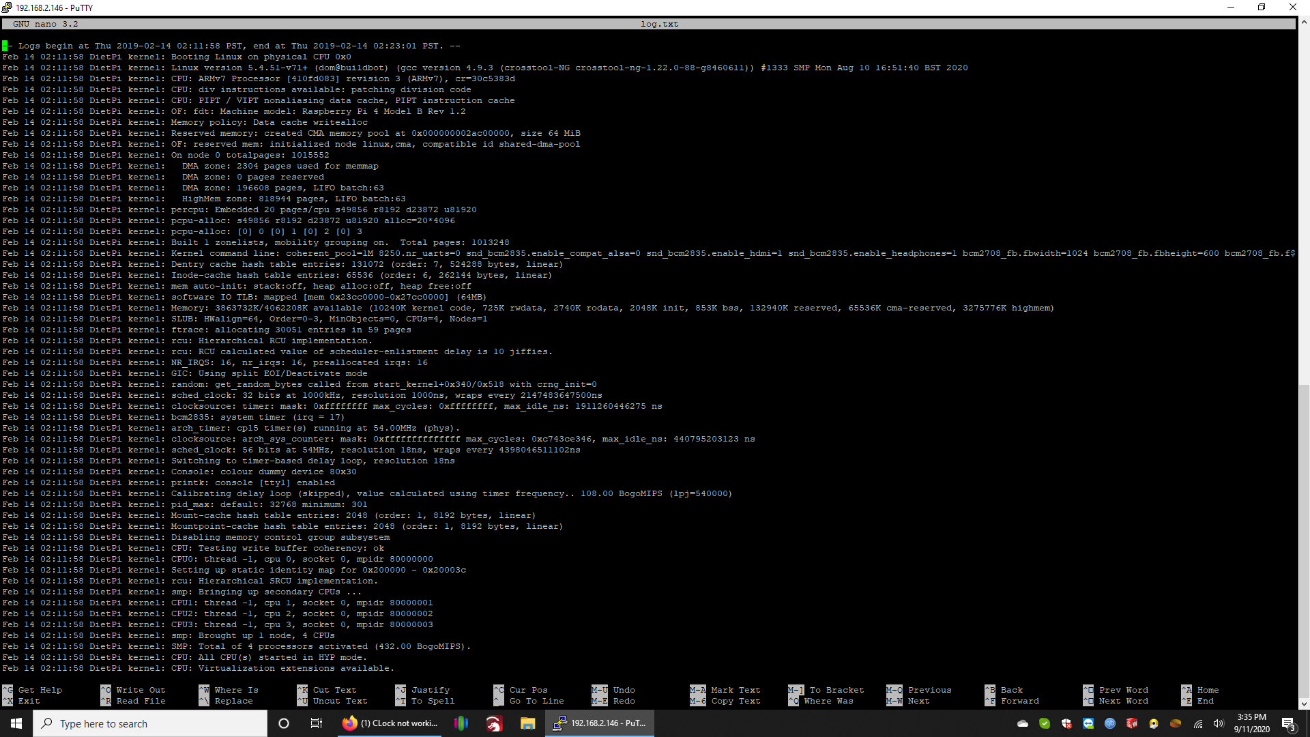
Task: Click the 'Virtualization extensions available' line
Action: click(x=199, y=668)
